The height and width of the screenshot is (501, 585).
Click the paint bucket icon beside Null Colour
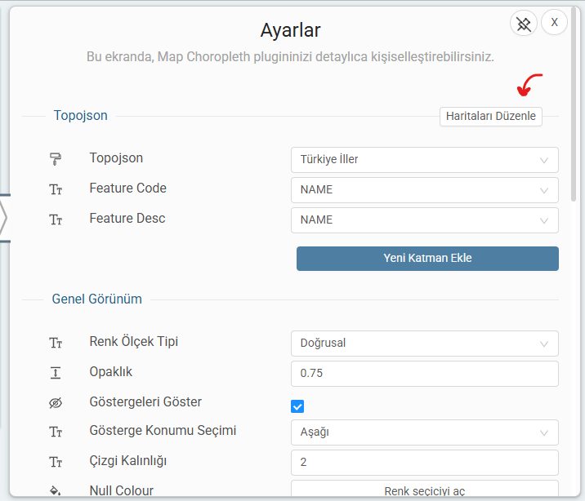click(x=56, y=491)
